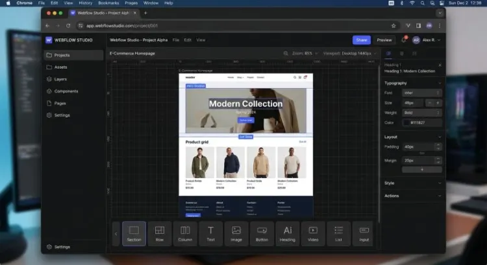Go back in browser history

(x=47, y=26)
